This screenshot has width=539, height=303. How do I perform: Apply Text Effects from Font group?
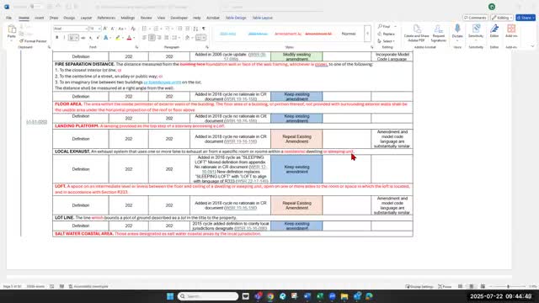106,37
